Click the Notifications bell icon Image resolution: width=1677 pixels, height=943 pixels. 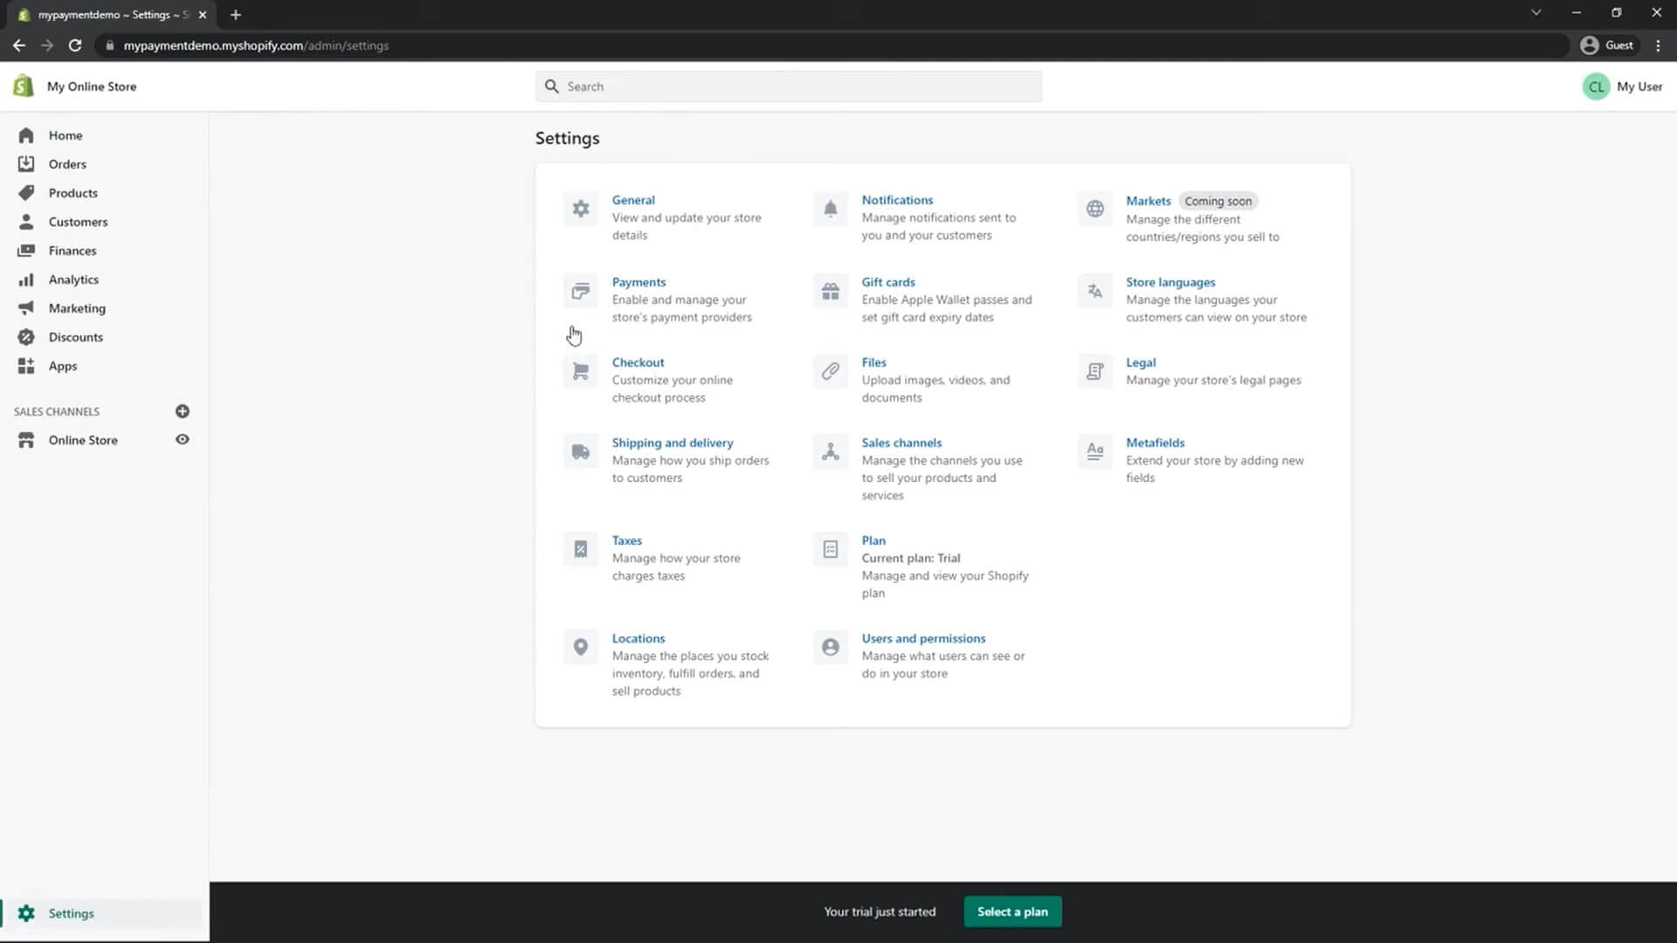[831, 208]
